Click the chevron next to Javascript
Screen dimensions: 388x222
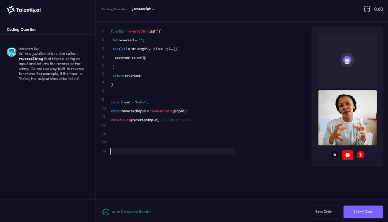click(153, 9)
